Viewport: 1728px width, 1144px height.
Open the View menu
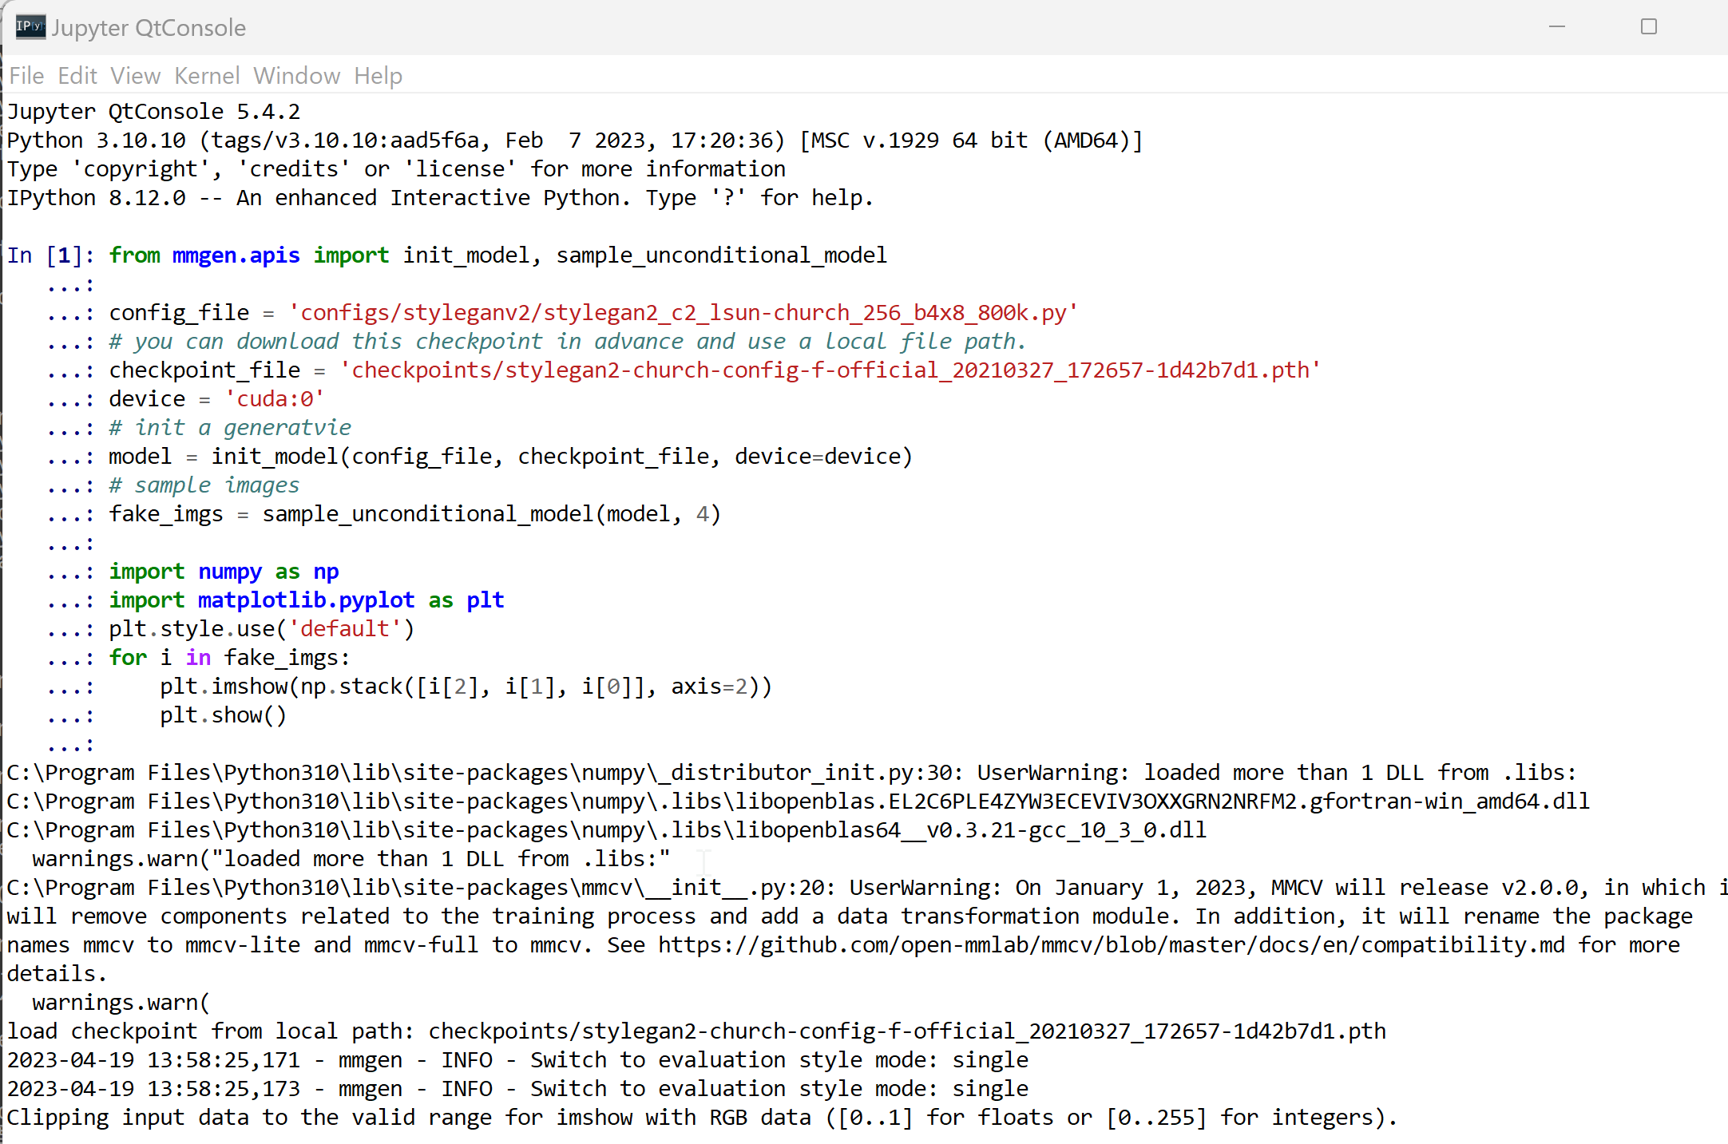pos(133,77)
